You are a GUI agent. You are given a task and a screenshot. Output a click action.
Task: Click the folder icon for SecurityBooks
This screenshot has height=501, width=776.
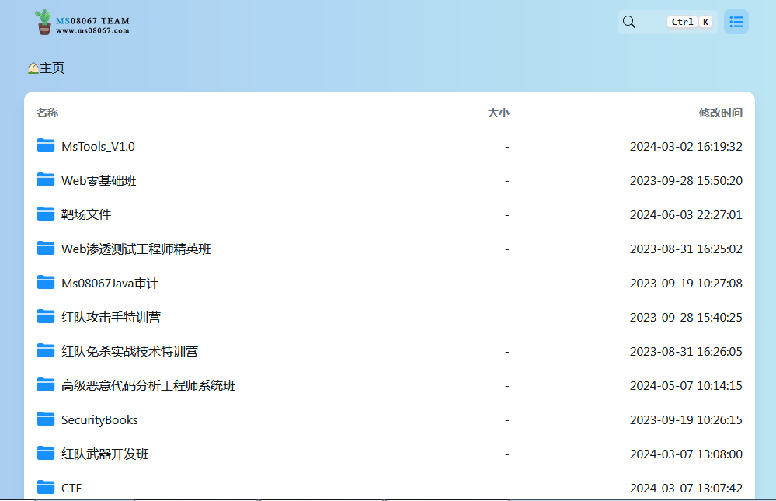[46, 419]
